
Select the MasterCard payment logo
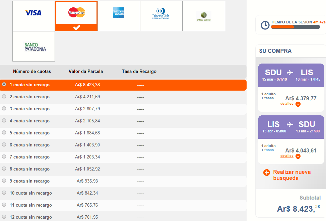coord(77,12)
